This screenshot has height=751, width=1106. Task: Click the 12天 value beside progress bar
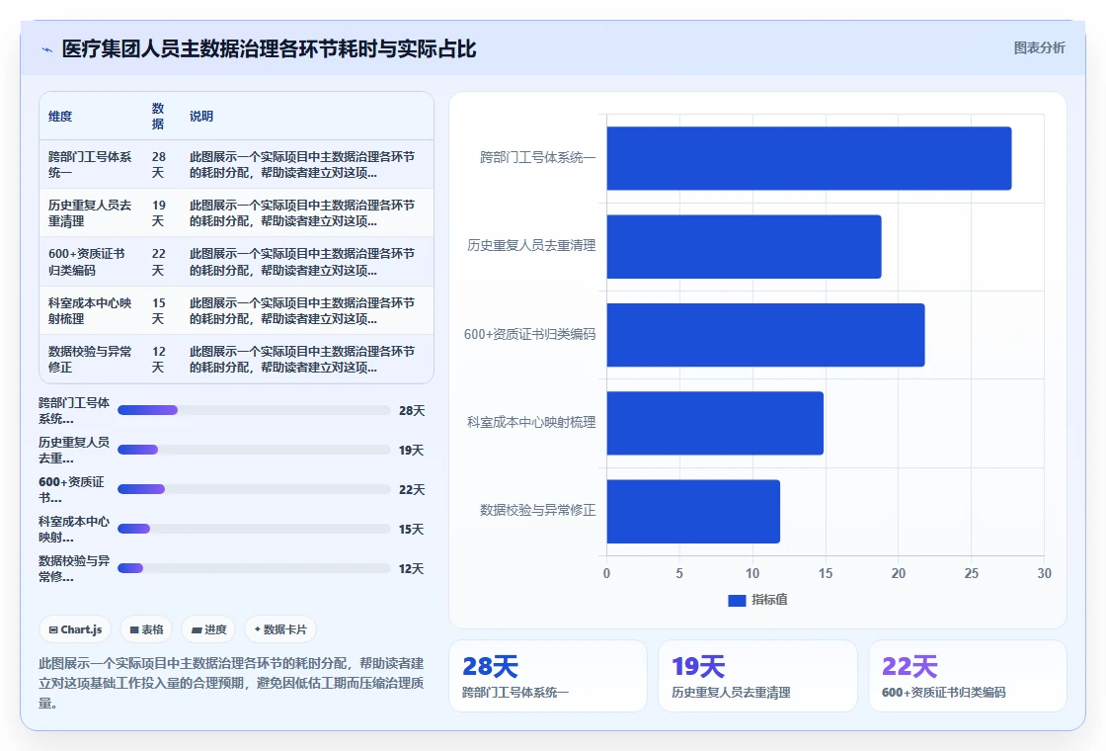[411, 569]
